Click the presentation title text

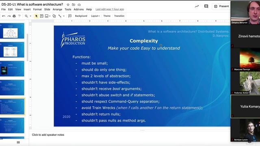coord(32,4)
